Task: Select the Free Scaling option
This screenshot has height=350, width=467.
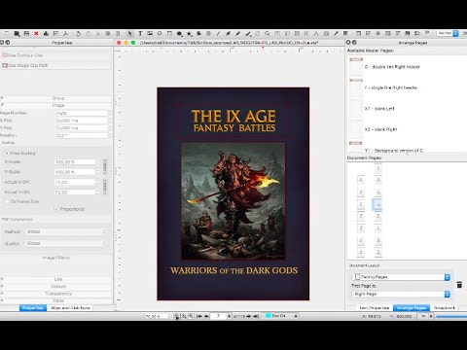Action: pos(20,153)
